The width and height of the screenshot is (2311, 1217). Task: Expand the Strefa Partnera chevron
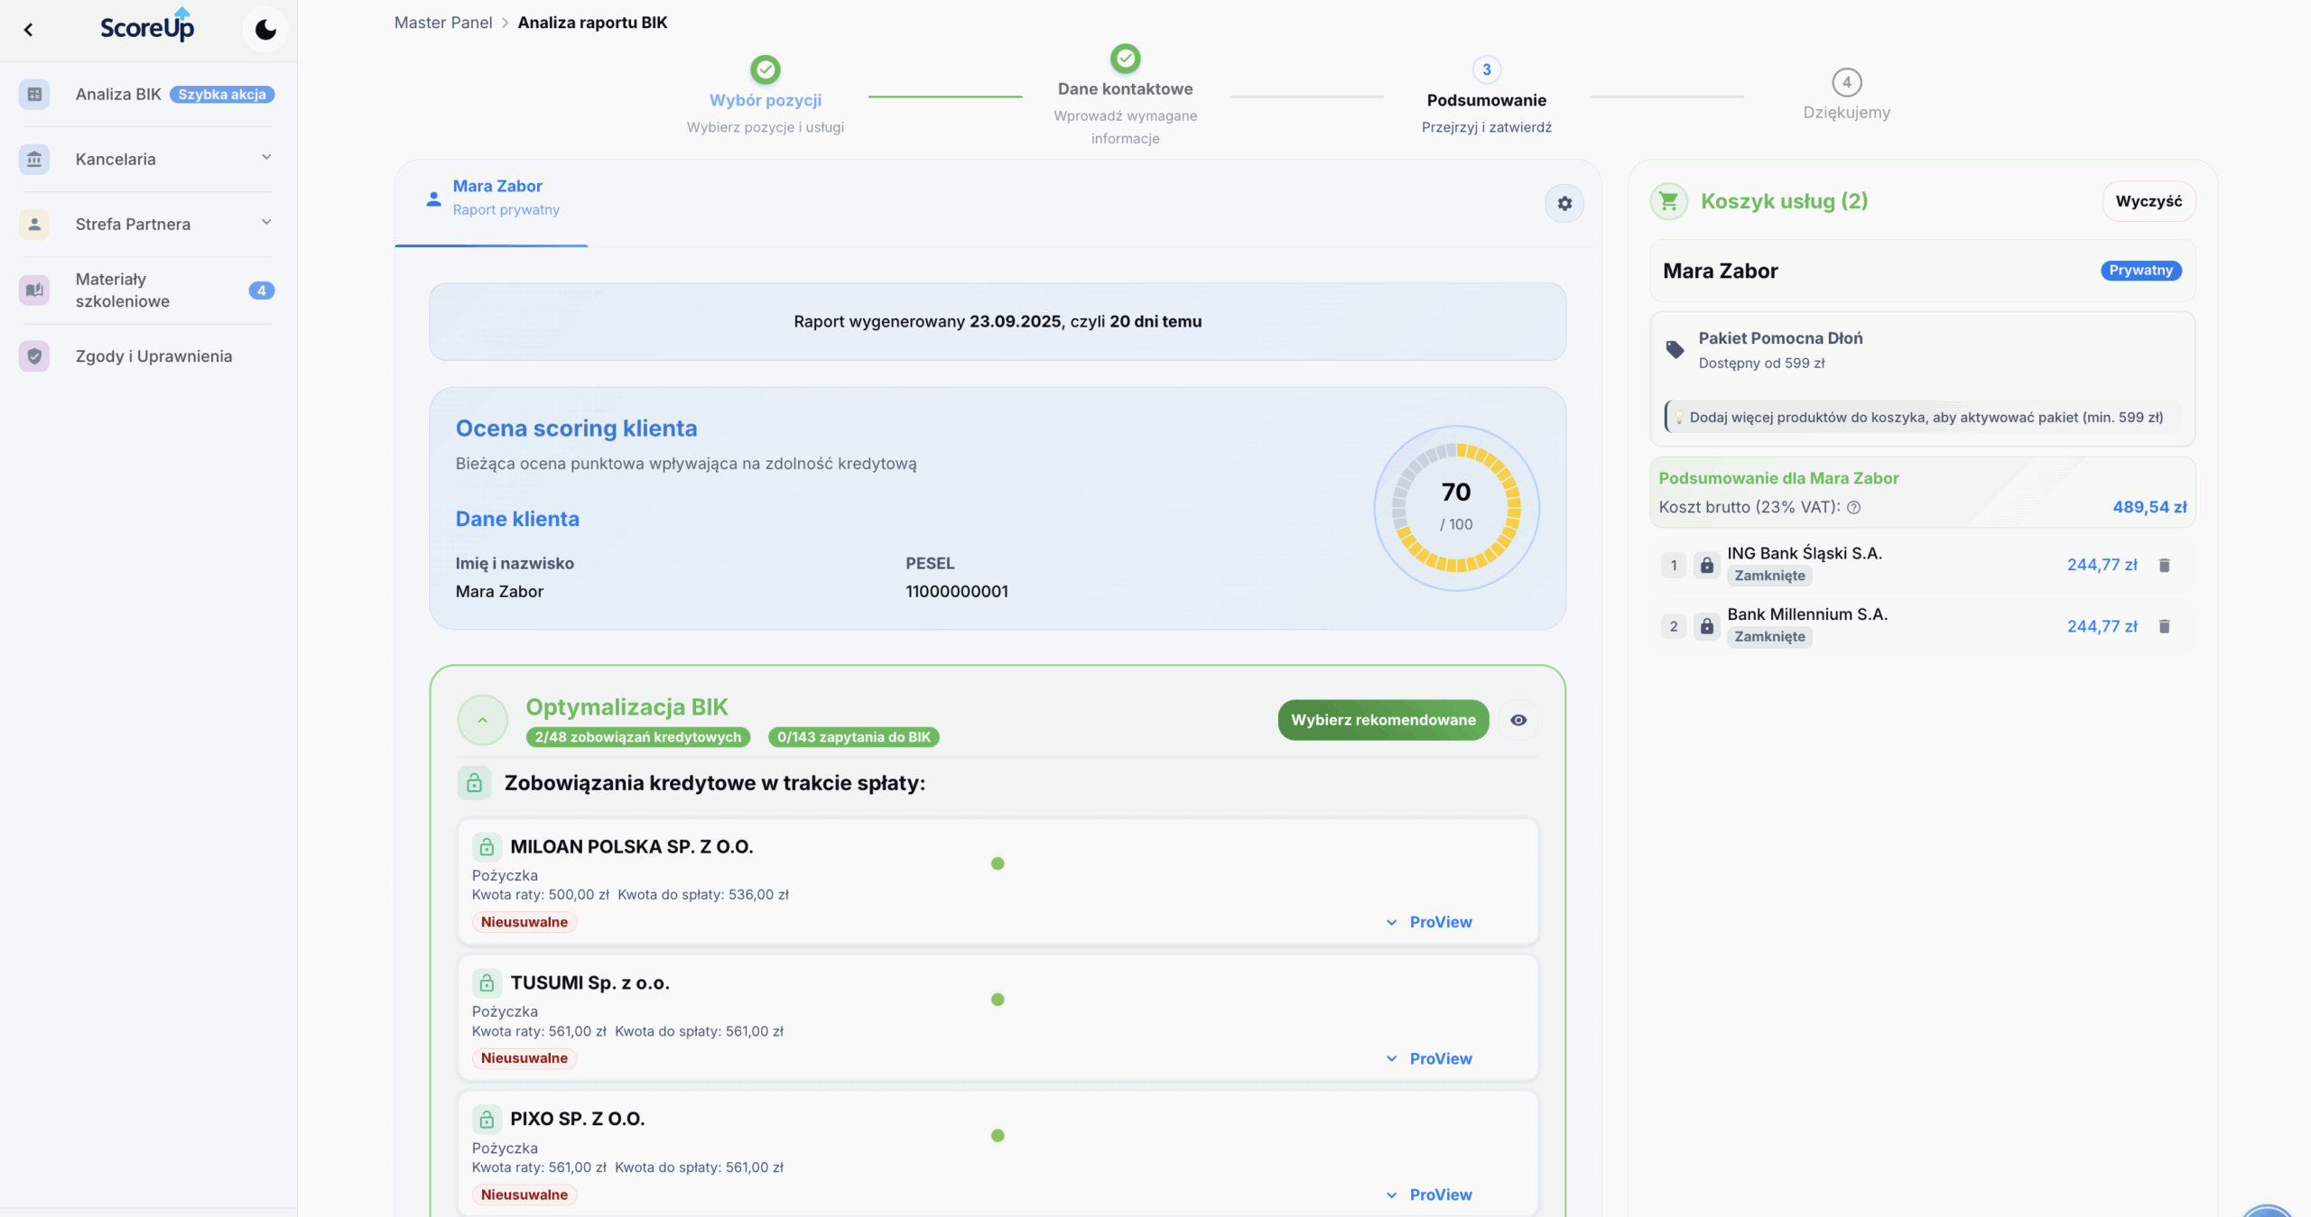(266, 223)
